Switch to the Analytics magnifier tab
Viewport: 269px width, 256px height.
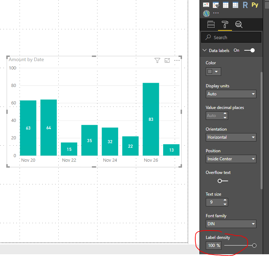coord(239,24)
